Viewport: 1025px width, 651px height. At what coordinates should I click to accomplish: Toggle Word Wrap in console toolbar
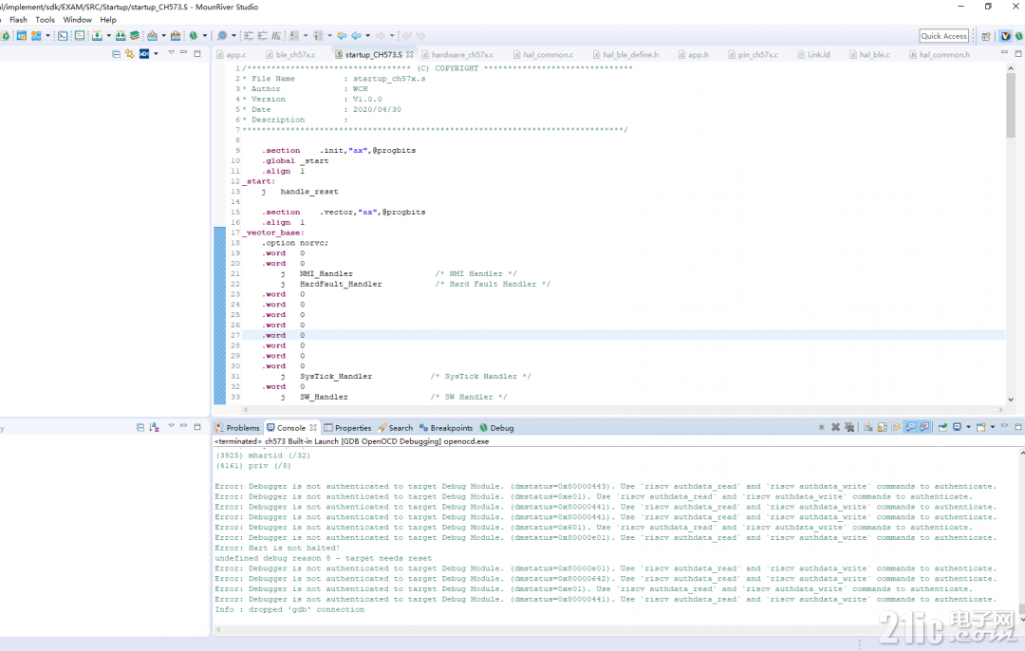point(896,427)
